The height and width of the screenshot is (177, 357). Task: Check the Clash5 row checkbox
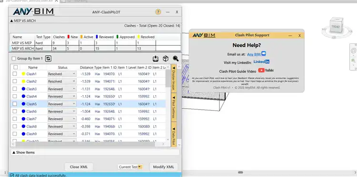coord(15,104)
